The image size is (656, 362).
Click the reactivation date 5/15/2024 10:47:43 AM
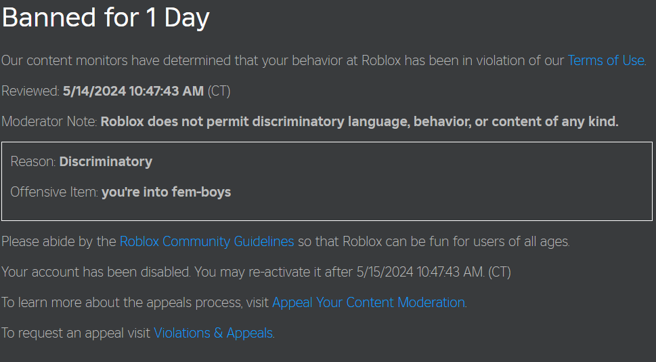click(420, 272)
